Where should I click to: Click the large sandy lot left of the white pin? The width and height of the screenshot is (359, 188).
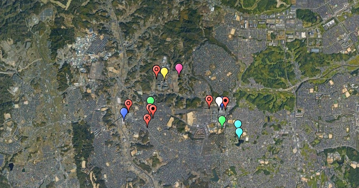(x=190, y=118)
